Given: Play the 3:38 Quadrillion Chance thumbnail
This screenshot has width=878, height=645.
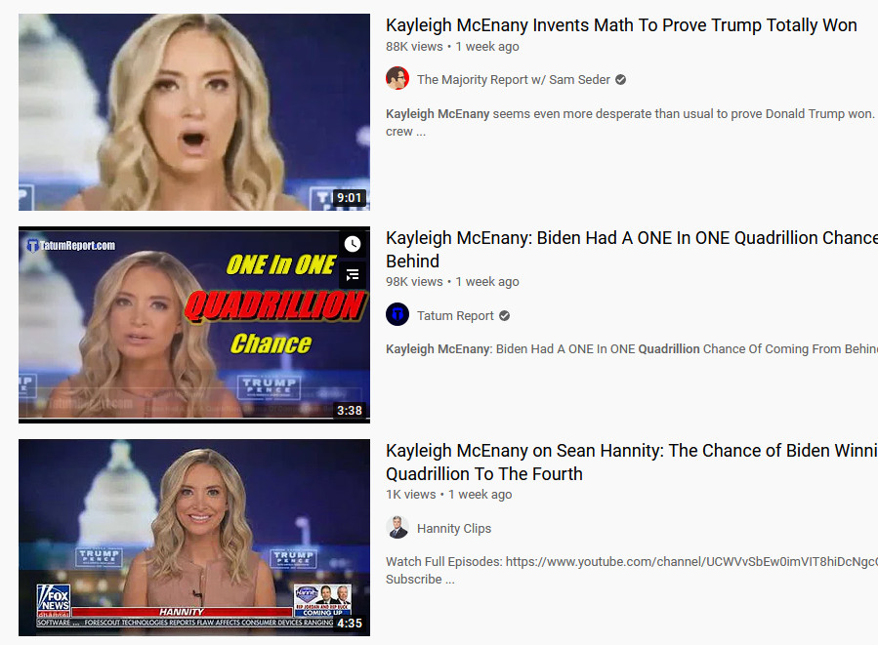Looking at the screenshot, I should click(194, 325).
